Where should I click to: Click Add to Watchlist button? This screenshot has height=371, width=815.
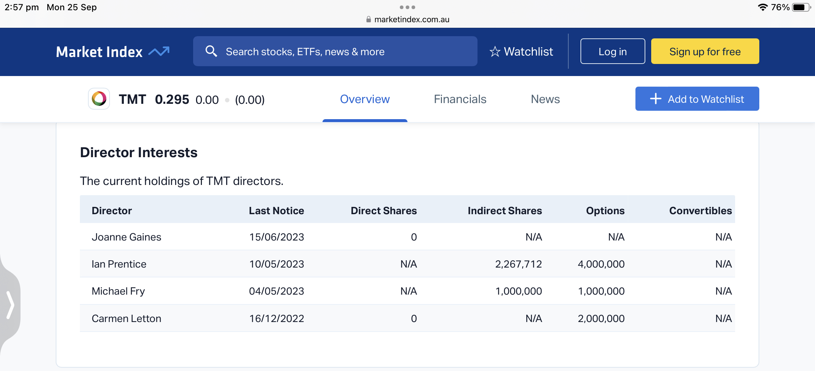coord(697,99)
